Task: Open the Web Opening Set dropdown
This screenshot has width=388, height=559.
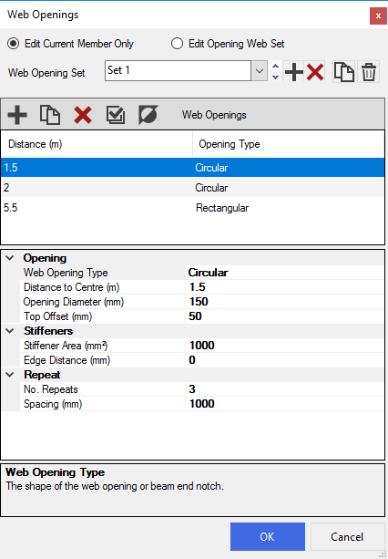Action: tap(260, 70)
